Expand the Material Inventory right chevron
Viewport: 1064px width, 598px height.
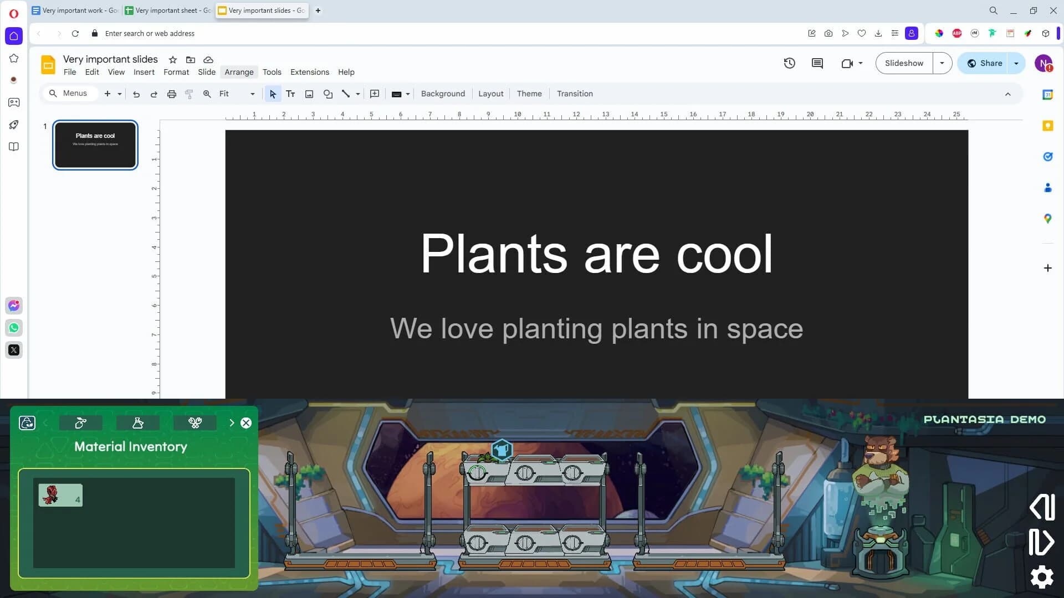tap(232, 422)
